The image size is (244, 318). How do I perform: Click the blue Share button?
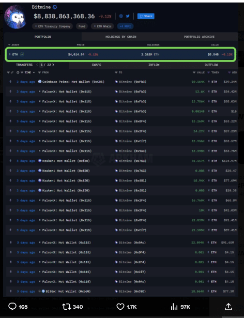146,16
